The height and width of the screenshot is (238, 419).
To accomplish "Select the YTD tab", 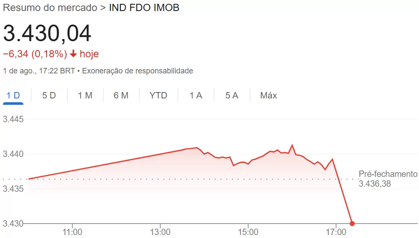I will 158,95.
